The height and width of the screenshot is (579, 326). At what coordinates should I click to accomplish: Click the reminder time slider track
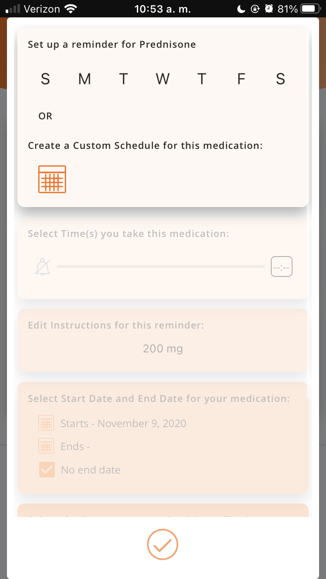pos(161,266)
